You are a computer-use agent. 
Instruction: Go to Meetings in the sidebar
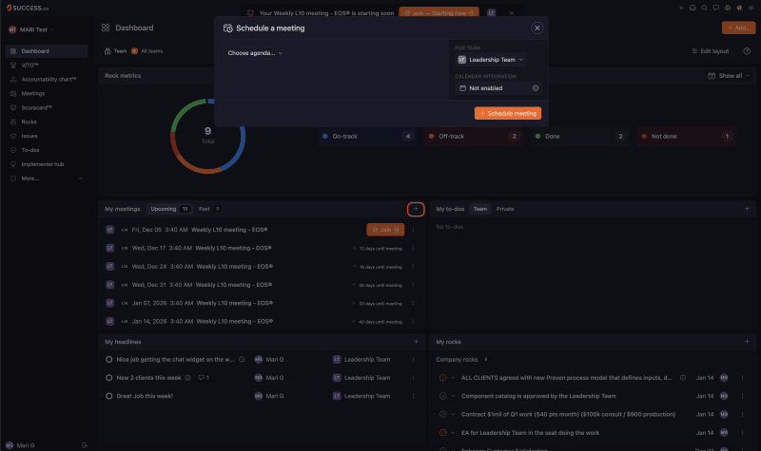(x=46, y=93)
